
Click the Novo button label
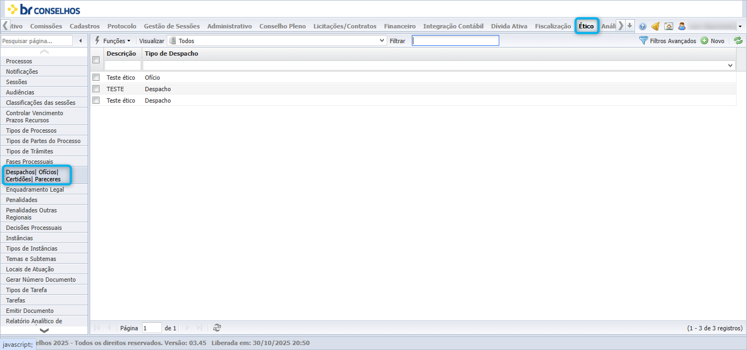point(717,41)
